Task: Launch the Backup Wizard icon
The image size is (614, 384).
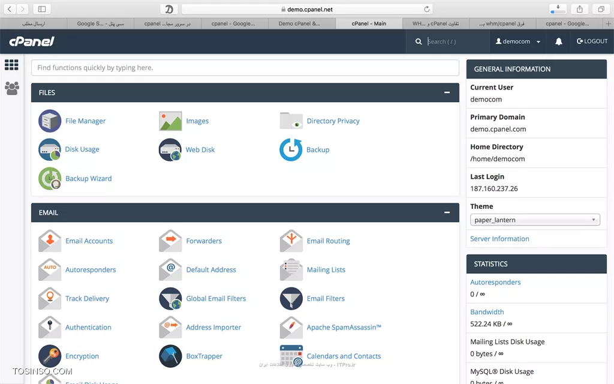Action: (x=50, y=178)
